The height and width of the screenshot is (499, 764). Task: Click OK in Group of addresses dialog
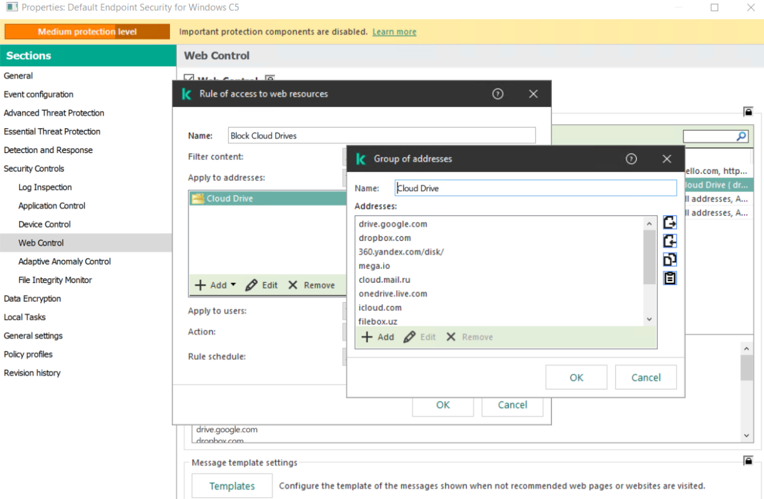(576, 377)
